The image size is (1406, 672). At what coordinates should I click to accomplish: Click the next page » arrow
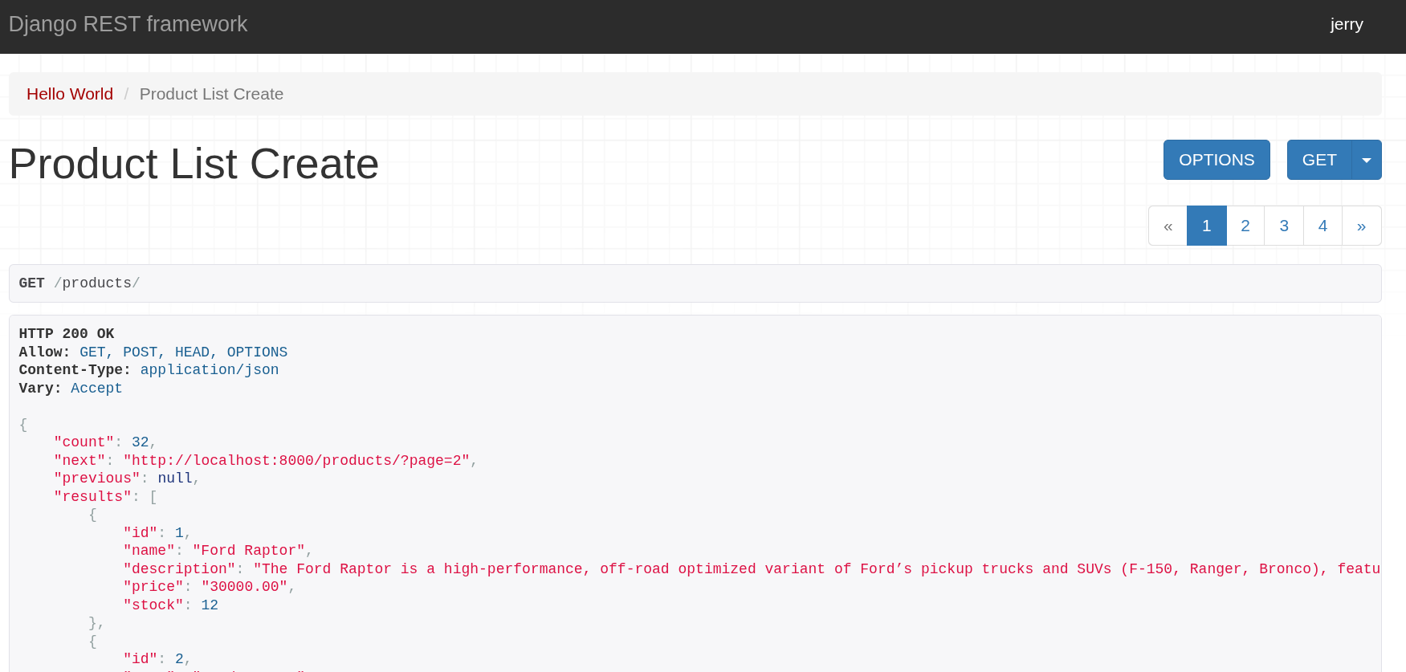[1361, 226]
